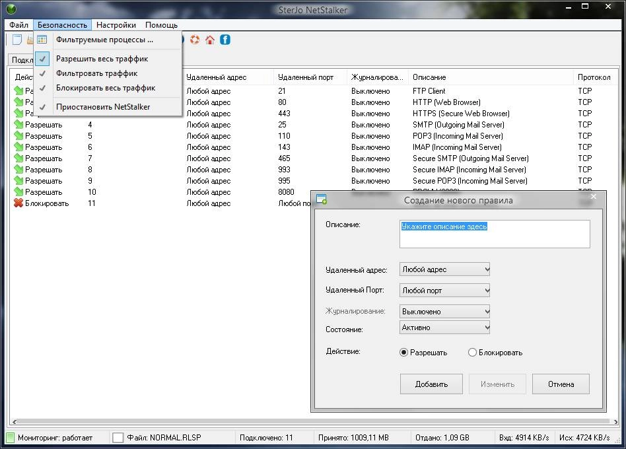The height and width of the screenshot is (449, 626).
Task: Click port value 995
Action: [284, 180]
